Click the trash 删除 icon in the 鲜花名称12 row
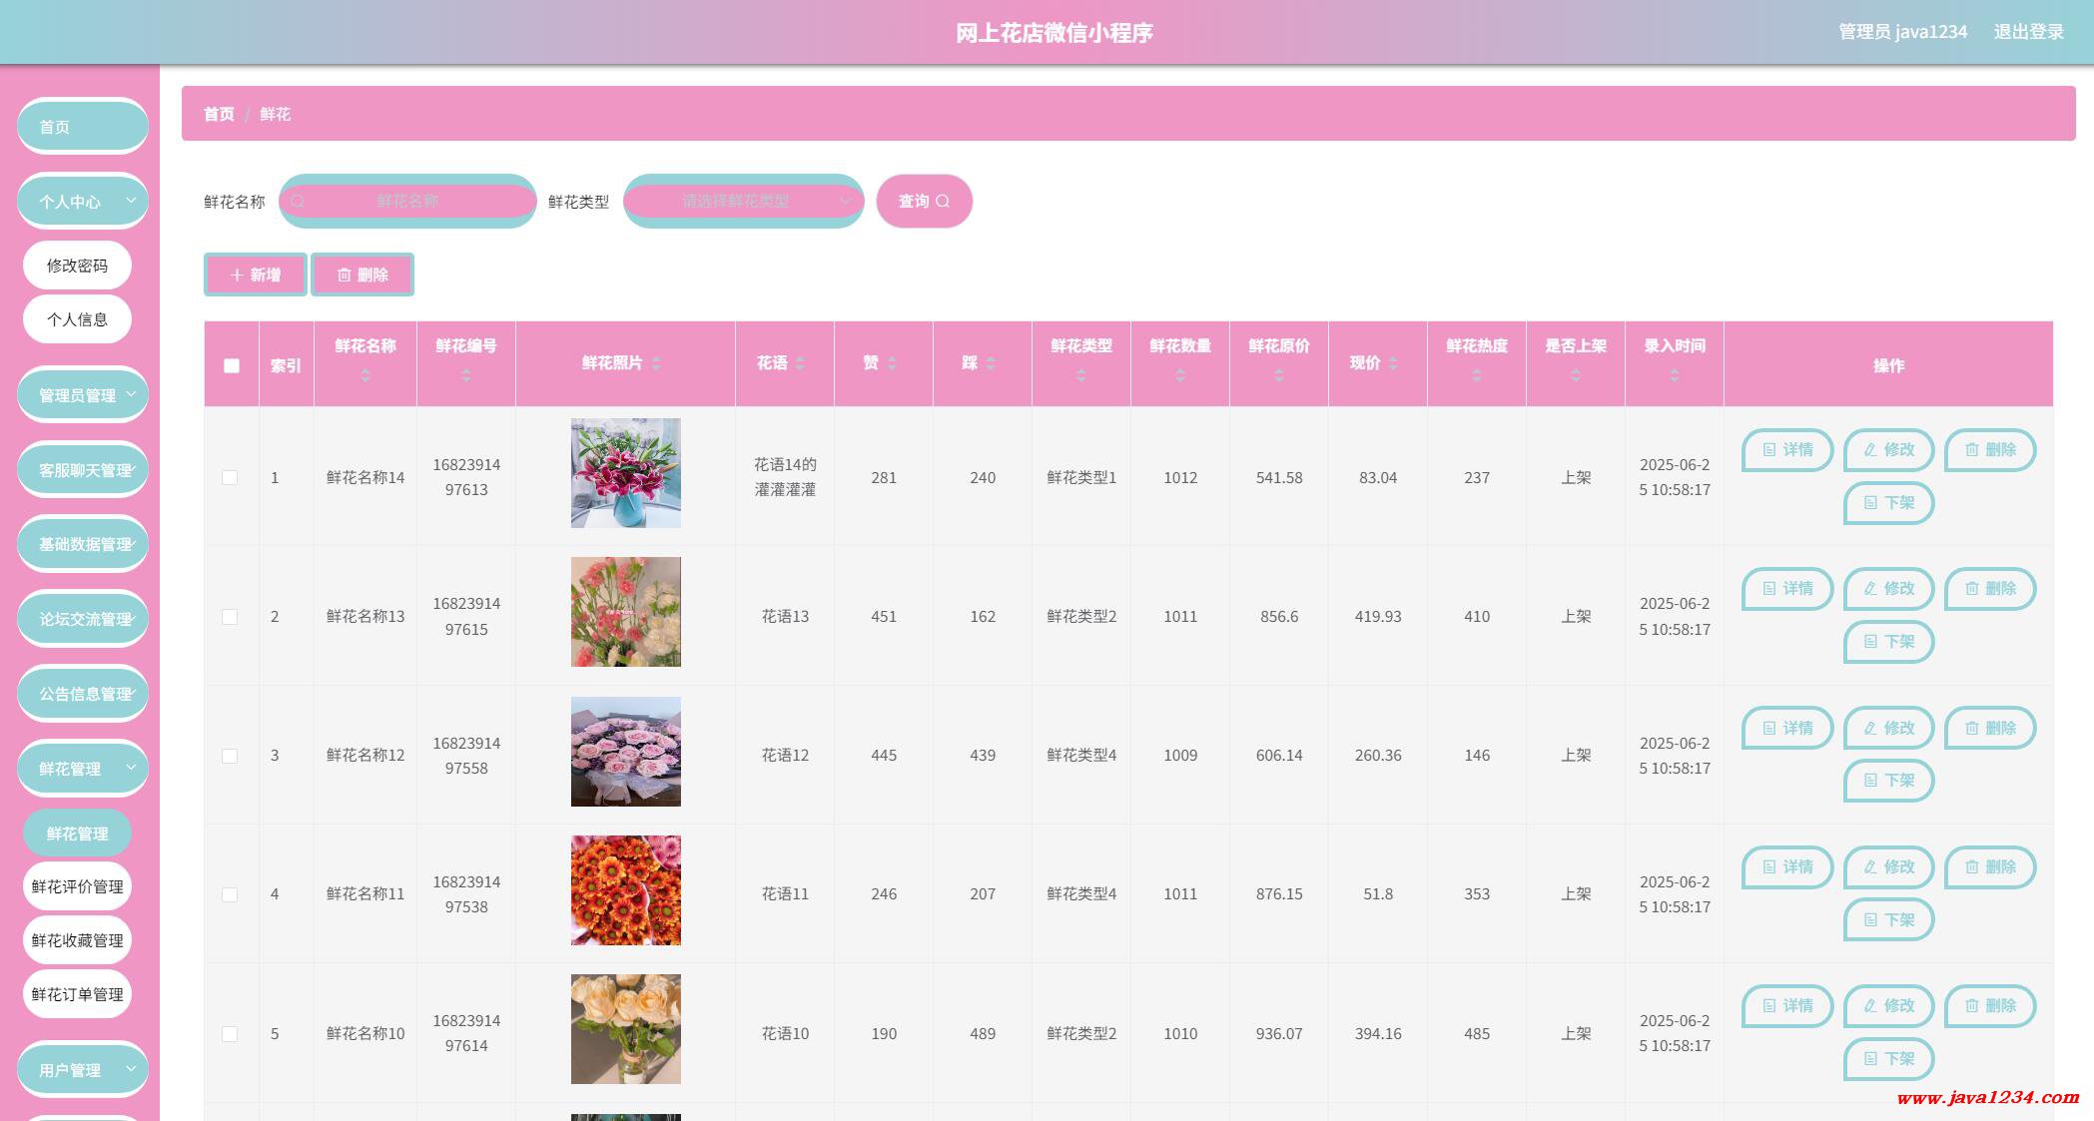The width and height of the screenshot is (2094, 1121). 1971,729
